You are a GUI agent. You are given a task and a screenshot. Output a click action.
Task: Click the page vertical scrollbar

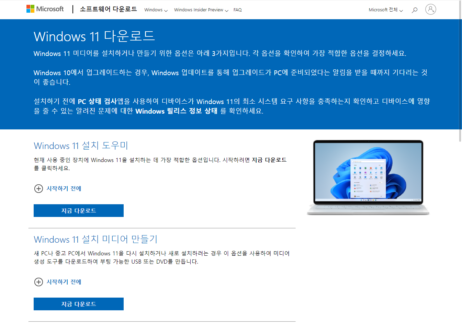460,71
